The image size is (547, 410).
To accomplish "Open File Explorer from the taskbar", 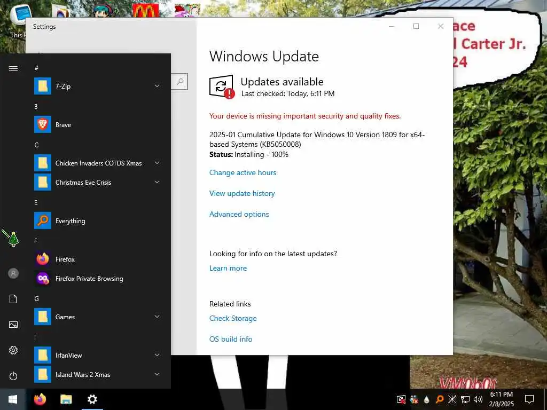I will pos(66,399).
